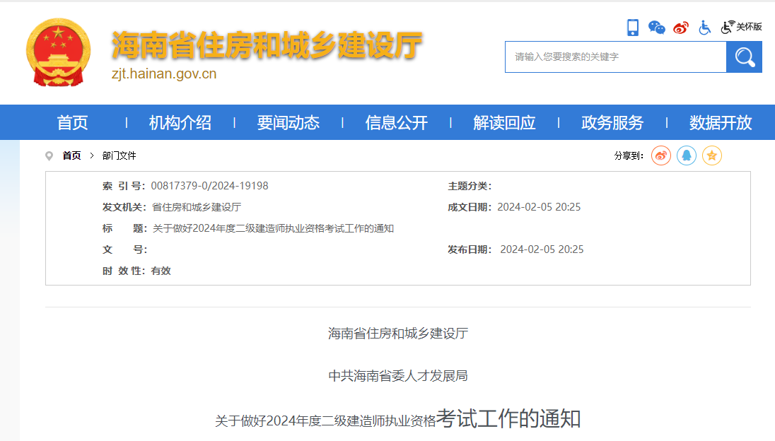
Task: Open the 数据开放 navigation item
Action: coord(721,122)
